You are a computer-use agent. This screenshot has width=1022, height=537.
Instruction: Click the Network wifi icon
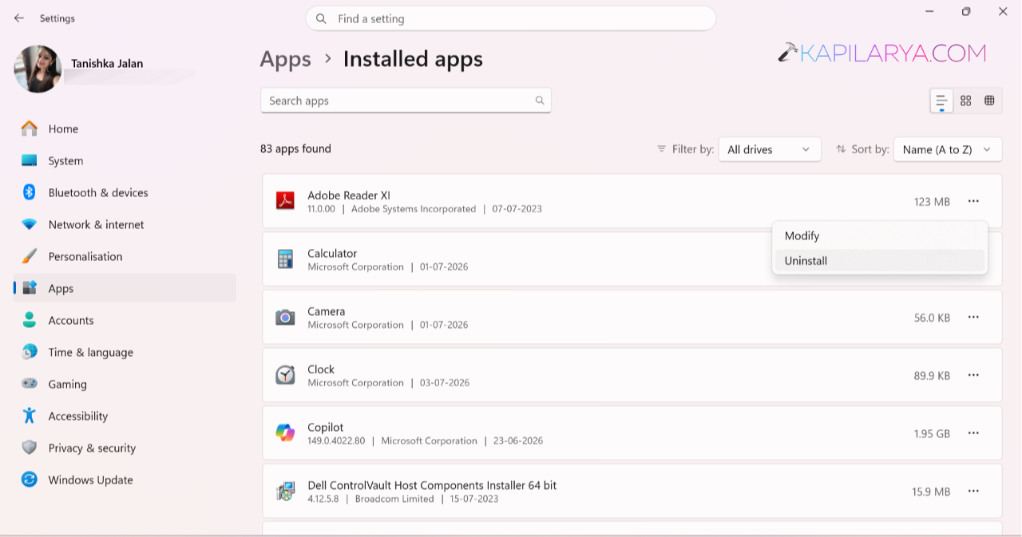pyautogui.click(x=30, y=224)
